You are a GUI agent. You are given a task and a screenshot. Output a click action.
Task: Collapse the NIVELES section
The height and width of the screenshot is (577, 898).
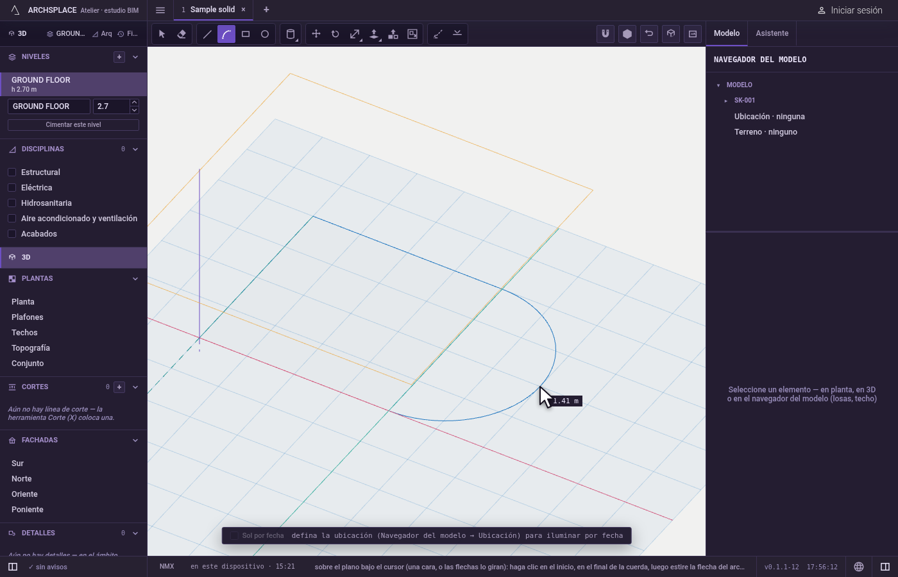pos(135,57)
